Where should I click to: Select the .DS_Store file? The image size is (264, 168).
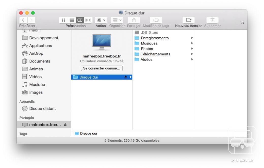tap(164, 33)
